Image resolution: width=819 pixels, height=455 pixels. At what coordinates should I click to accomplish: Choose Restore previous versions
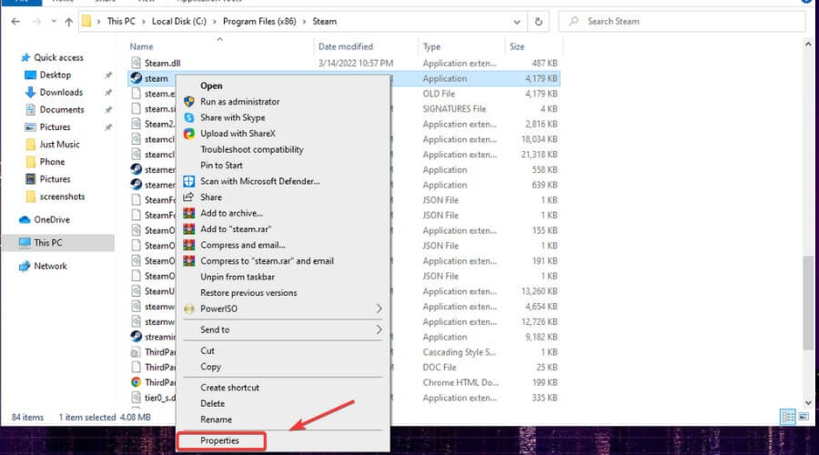(x=248, y=292)
